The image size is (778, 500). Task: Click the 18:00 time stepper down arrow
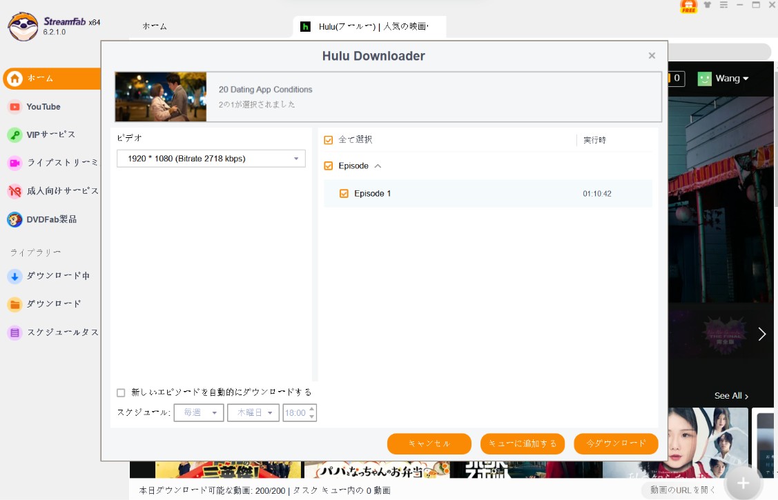(x=311, y=417)
